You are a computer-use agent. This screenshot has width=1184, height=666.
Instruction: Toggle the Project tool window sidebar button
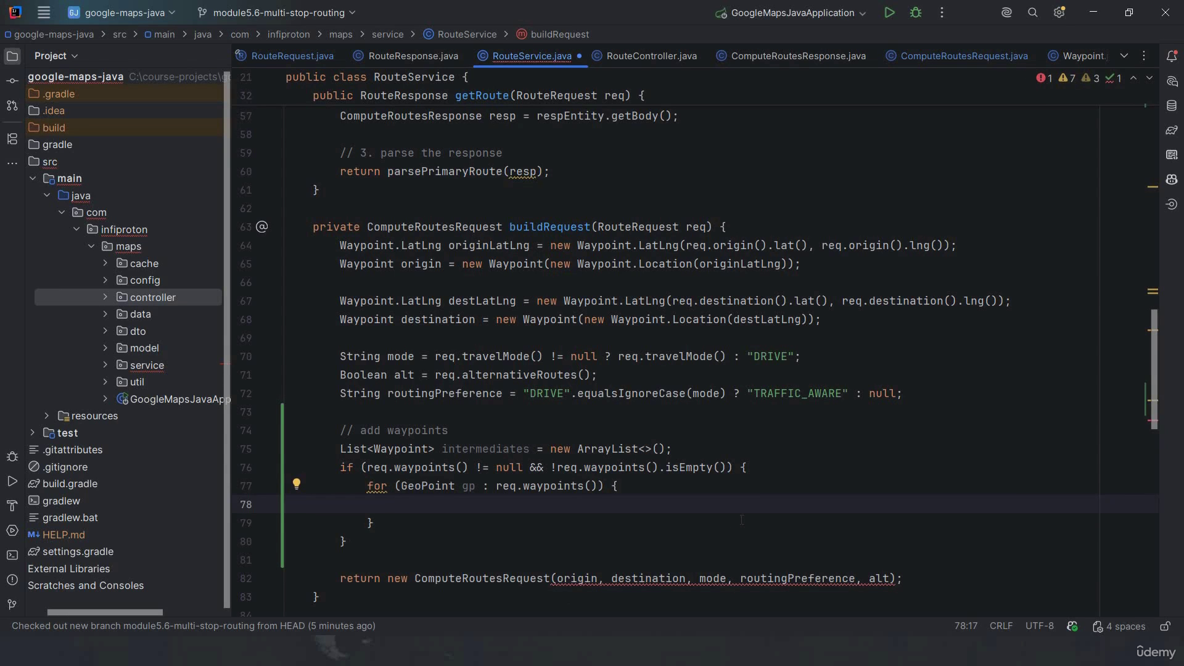12,56
